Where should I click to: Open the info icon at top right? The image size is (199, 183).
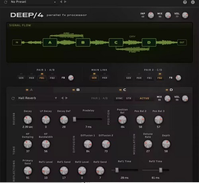tap(193, 2)
